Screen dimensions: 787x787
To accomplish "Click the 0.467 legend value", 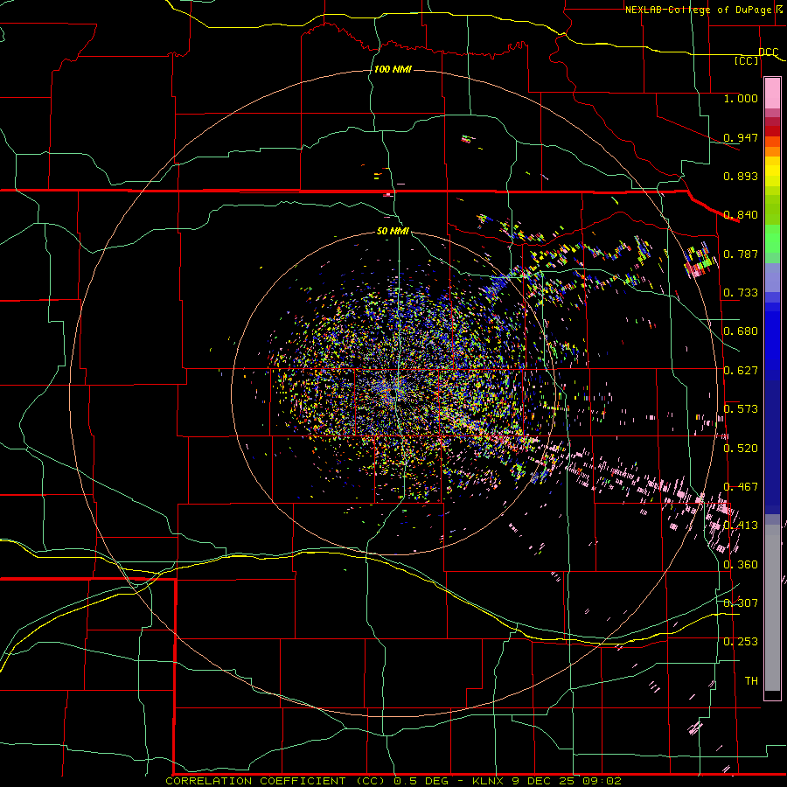I will coord(741,487).
